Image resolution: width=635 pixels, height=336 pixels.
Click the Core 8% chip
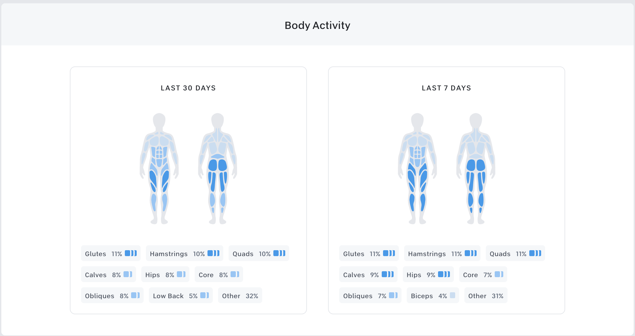pos(219,275)
